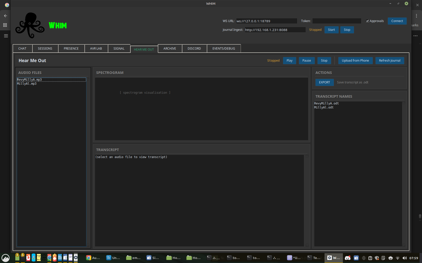Stop the Journal Ingest

tap(347, 30)
